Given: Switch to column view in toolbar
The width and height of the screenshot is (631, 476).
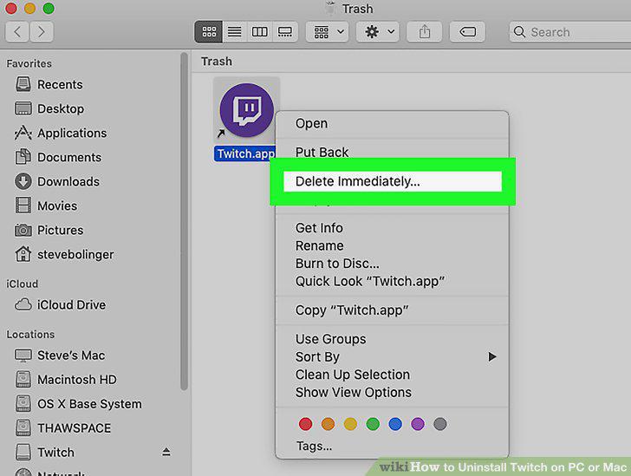Looking at the screenshot, I should tap(259, 32).
